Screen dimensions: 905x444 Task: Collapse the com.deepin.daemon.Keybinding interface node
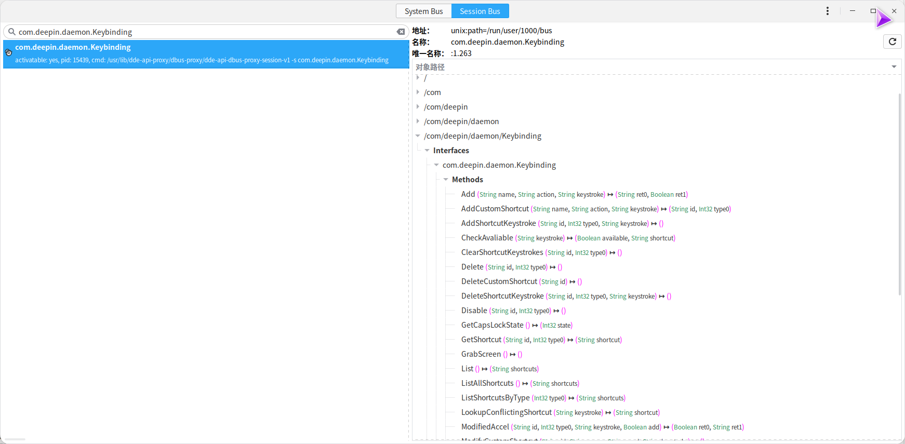click(436, 165)
